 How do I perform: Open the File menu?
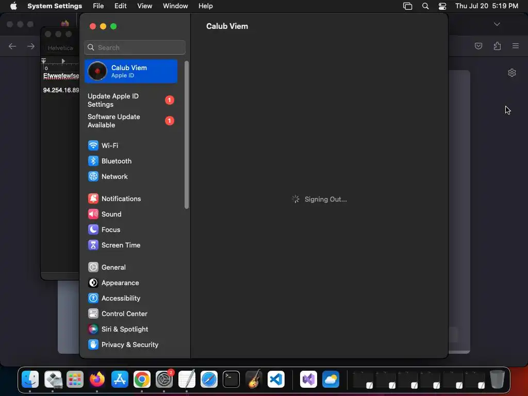coord(98,6)
